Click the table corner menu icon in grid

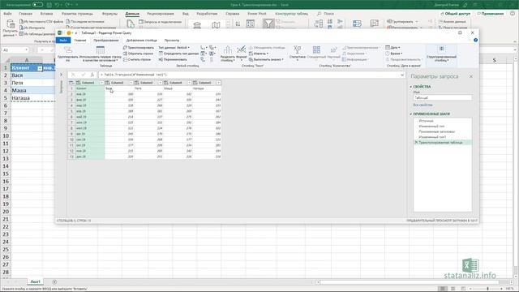pyautogui.click(x=71, y=83)
